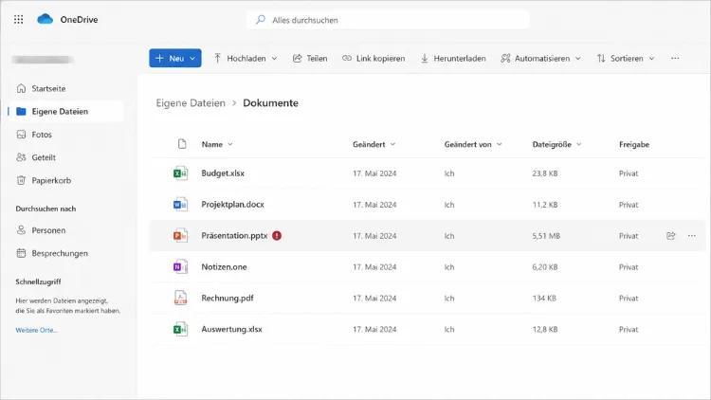Click the '5,51 MB' size cell
Image resolution: width=711 pixels, height=400 pixels.
click(x=546, y=236)
